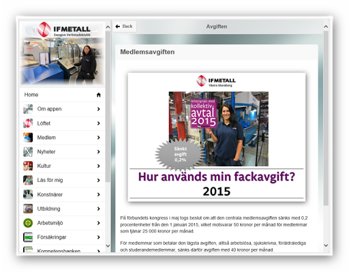Open the Om appen icon

(x=28, y=109)
